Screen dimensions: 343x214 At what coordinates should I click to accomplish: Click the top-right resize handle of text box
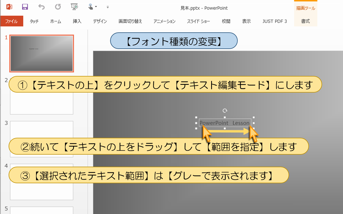click(x=254, y=117)
